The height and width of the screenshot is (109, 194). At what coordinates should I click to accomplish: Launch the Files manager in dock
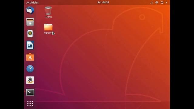tap(30, 22)
